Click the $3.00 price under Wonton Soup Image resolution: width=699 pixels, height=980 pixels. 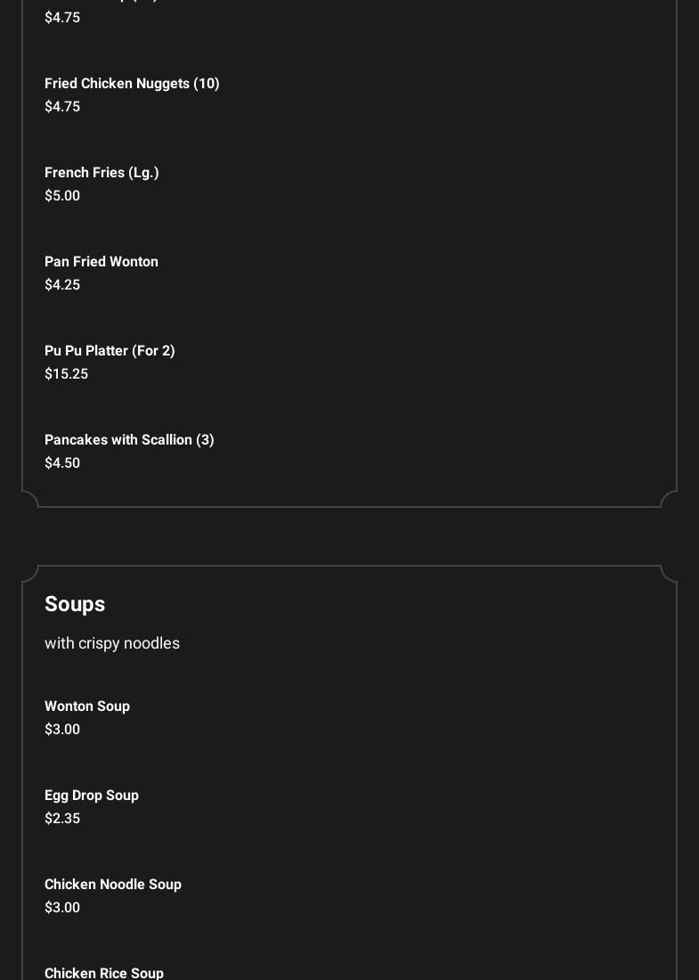point(62,730)
